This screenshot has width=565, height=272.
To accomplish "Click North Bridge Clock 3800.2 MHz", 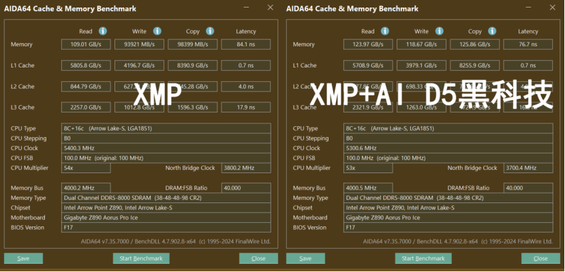I will click(246, 168).
